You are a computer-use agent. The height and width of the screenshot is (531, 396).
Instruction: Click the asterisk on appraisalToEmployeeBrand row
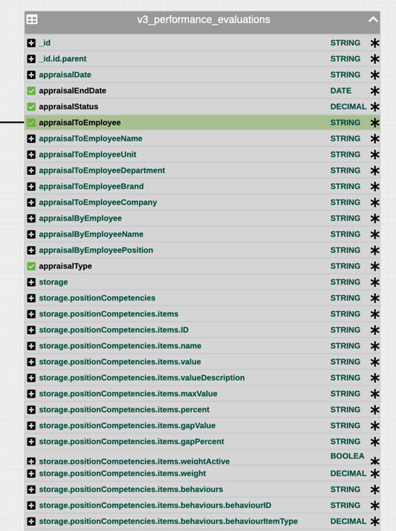pyautogui.click(x=375, y=186)
